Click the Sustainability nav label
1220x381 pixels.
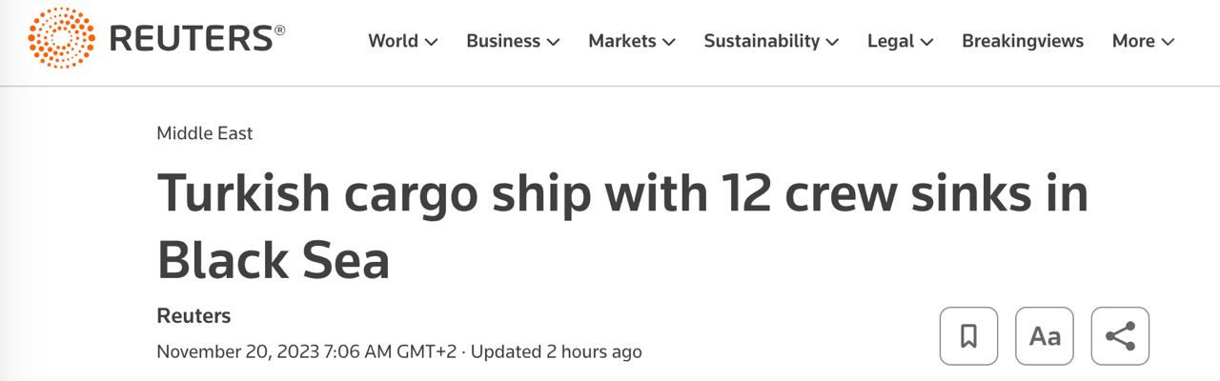(762, 41)
